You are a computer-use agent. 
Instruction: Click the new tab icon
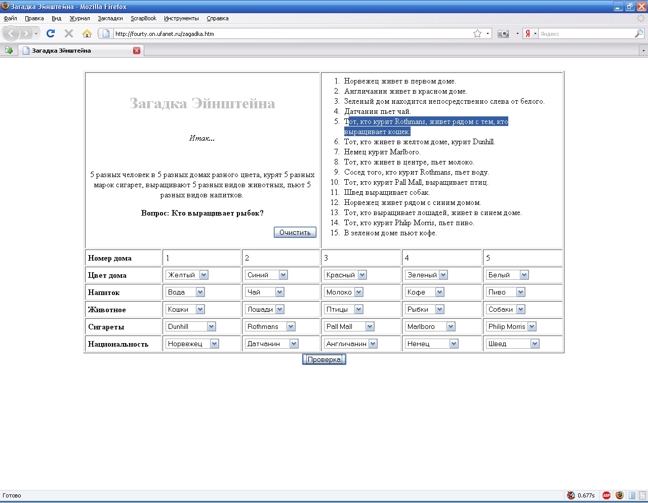click(9, 50)
